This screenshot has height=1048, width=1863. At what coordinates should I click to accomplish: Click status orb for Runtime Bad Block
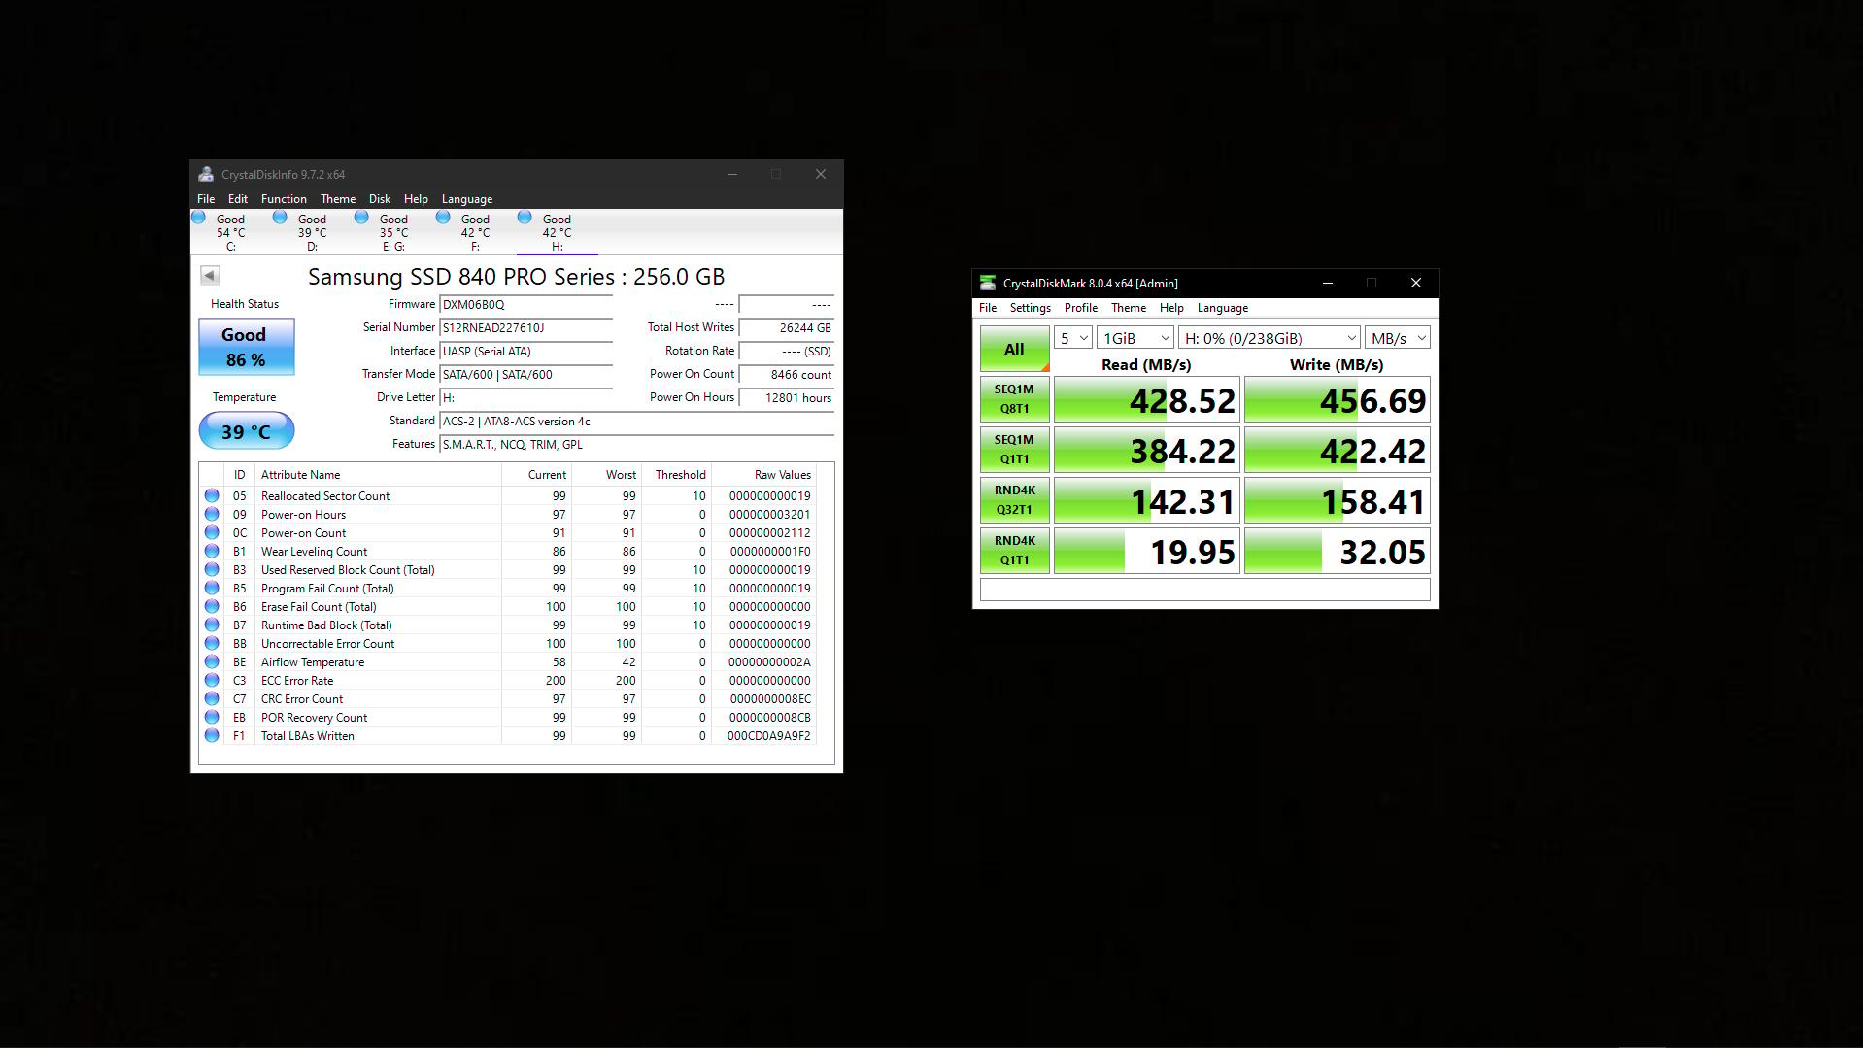click(x=212, y=625)
